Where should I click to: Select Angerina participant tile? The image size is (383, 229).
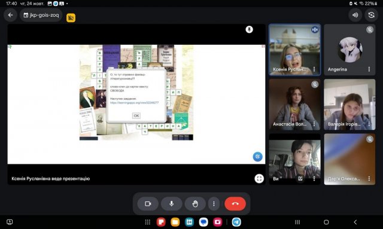click(349, 50)
